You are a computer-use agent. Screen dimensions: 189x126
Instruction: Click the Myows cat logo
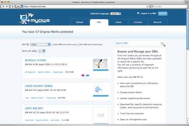34,18
